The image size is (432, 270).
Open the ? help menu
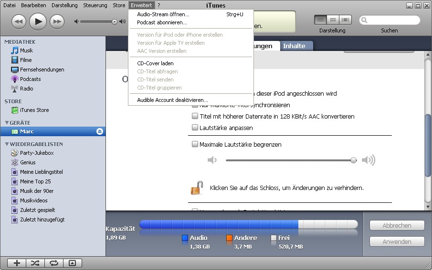[x=158, y=5]
